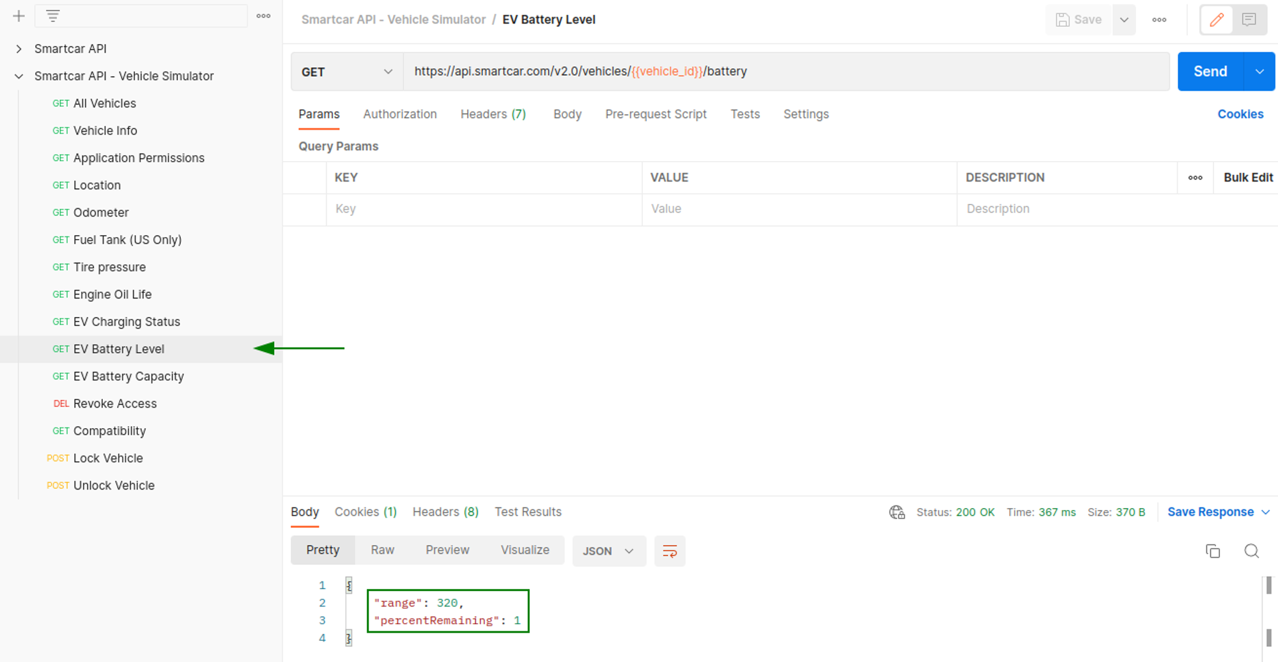The image size is (1278, 662).
Task: Switch to the request Body tab
Action: pyautogui.click(x=567, y=114)
